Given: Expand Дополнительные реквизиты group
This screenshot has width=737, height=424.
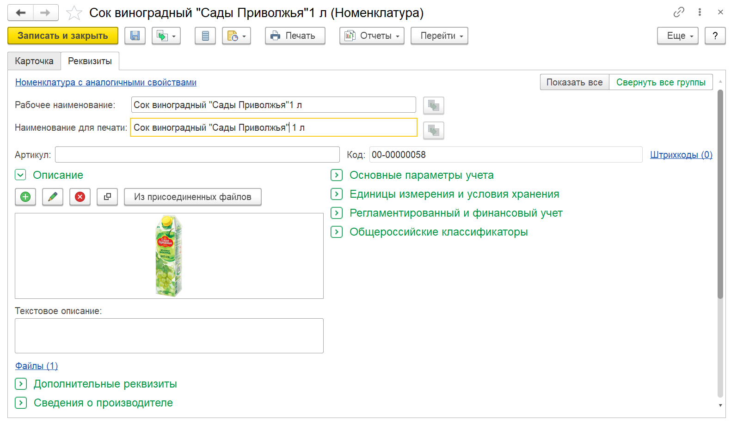Looking at the screenshot, I should pos(20,384).
